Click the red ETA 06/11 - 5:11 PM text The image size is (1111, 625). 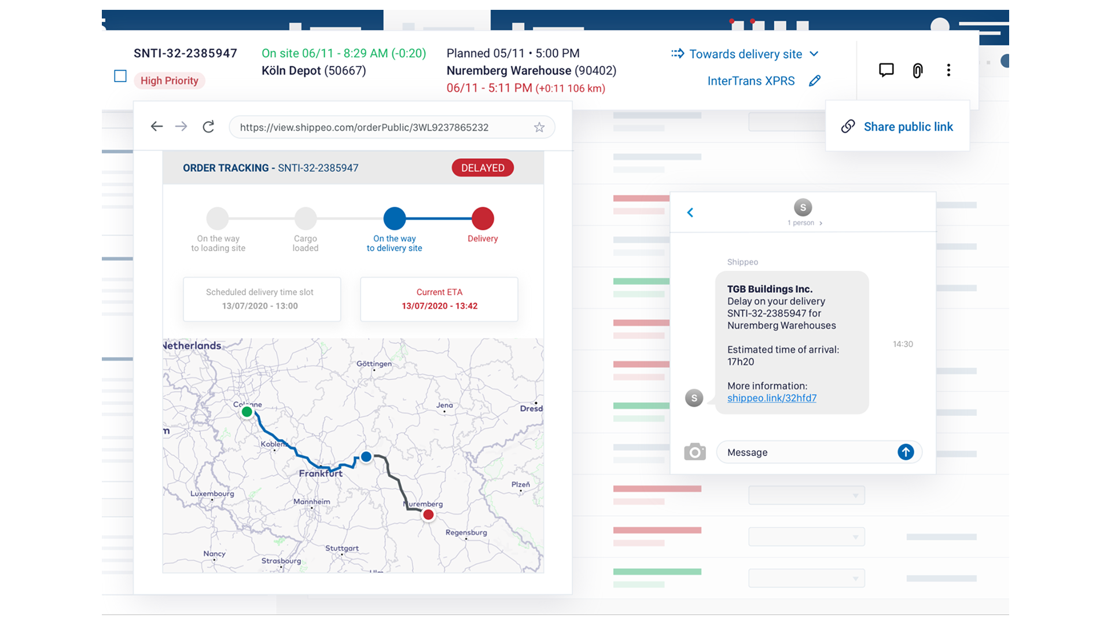click(x=525, y=88)
